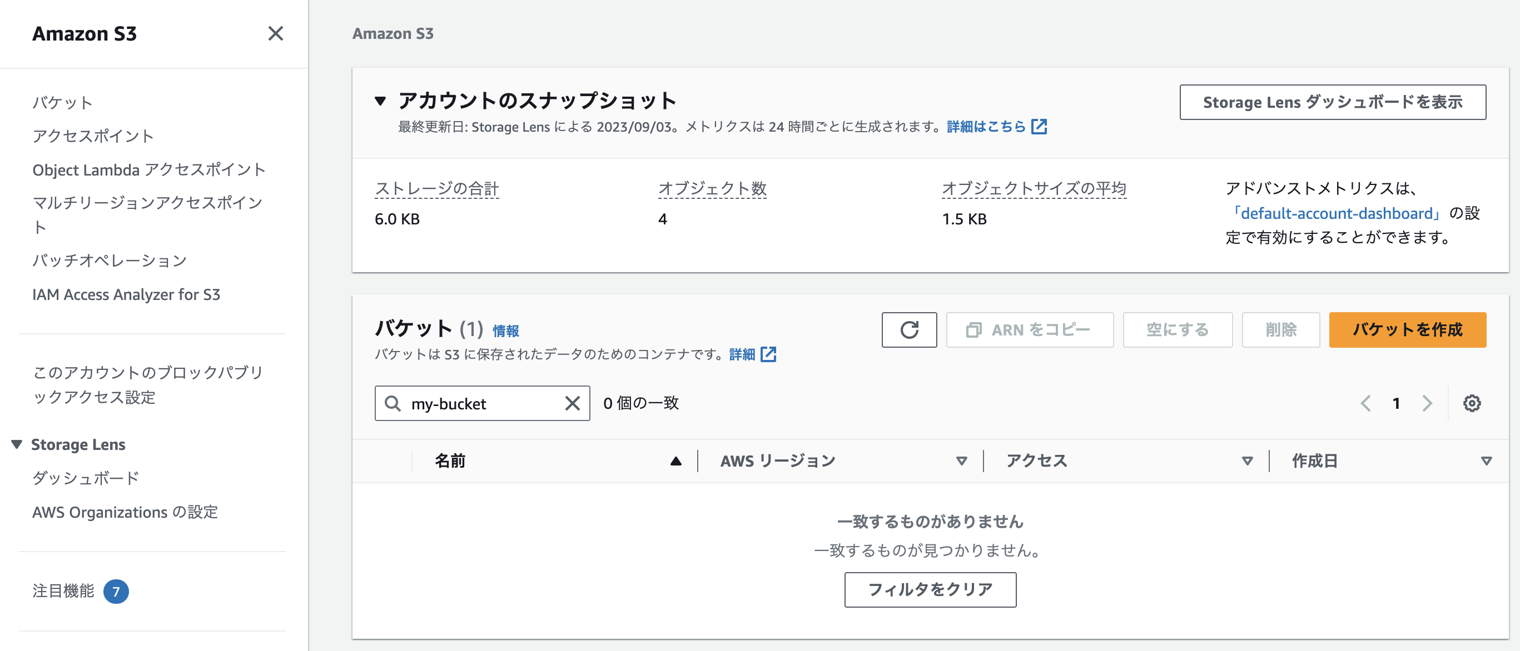
Task: Click the 注目機能 count badge 7
Action: coord(116,592)
